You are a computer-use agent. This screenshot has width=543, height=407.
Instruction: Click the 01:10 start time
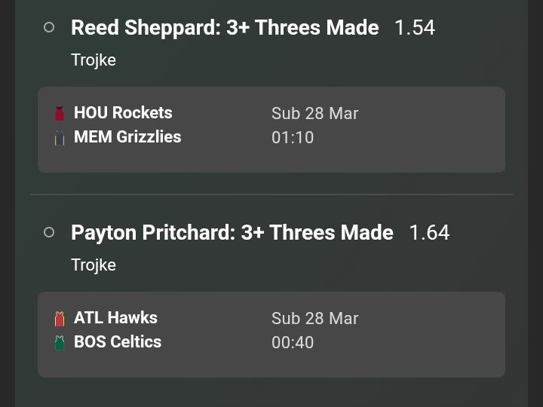(293, 138)
